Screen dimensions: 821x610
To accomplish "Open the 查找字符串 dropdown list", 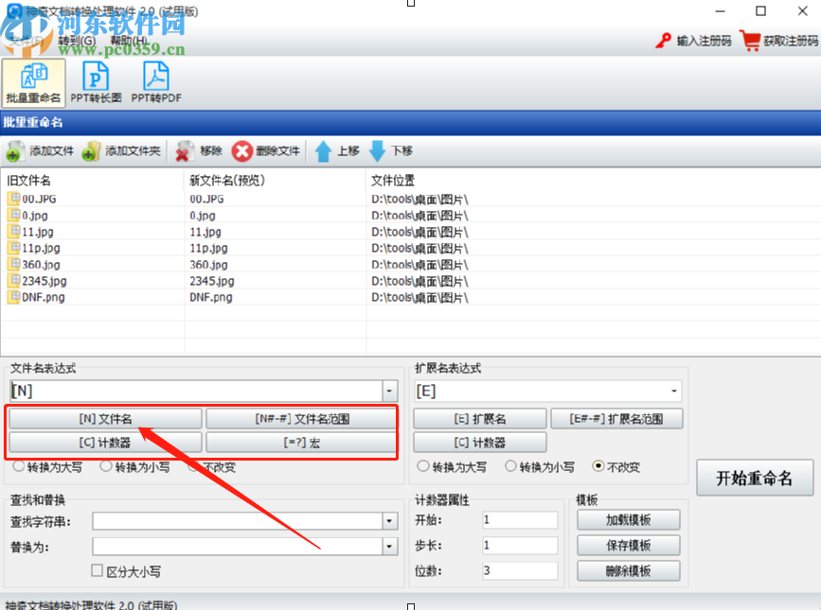I will pyautogui.click(x=388, y=520).
